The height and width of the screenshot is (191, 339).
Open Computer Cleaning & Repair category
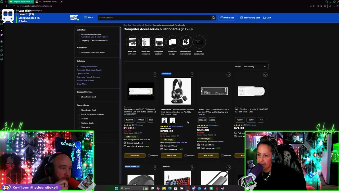coord(89,70)
